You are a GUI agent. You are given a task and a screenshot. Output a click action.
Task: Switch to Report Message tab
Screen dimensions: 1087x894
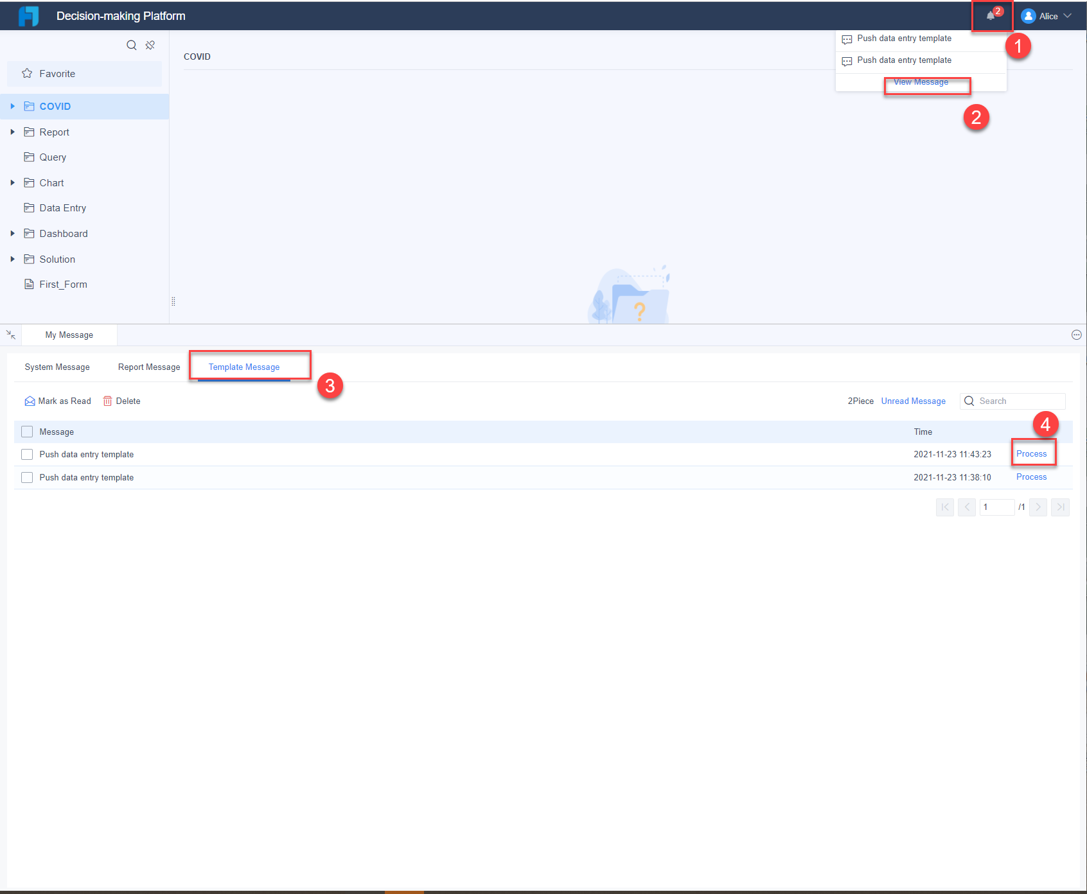tap(149, 367)
